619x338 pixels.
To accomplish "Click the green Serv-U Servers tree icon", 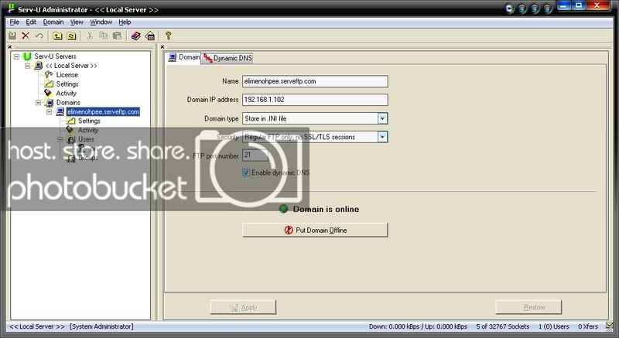I will (x=27, y=56).
